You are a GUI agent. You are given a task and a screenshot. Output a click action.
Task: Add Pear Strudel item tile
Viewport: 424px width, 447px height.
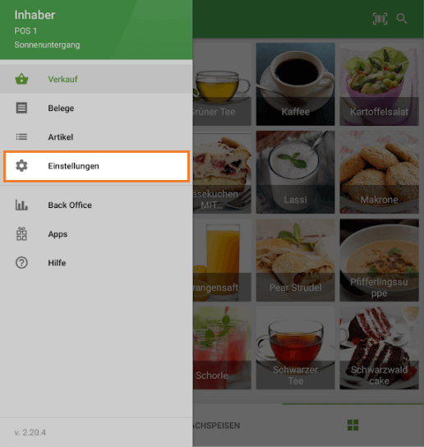tap(295, 260)
